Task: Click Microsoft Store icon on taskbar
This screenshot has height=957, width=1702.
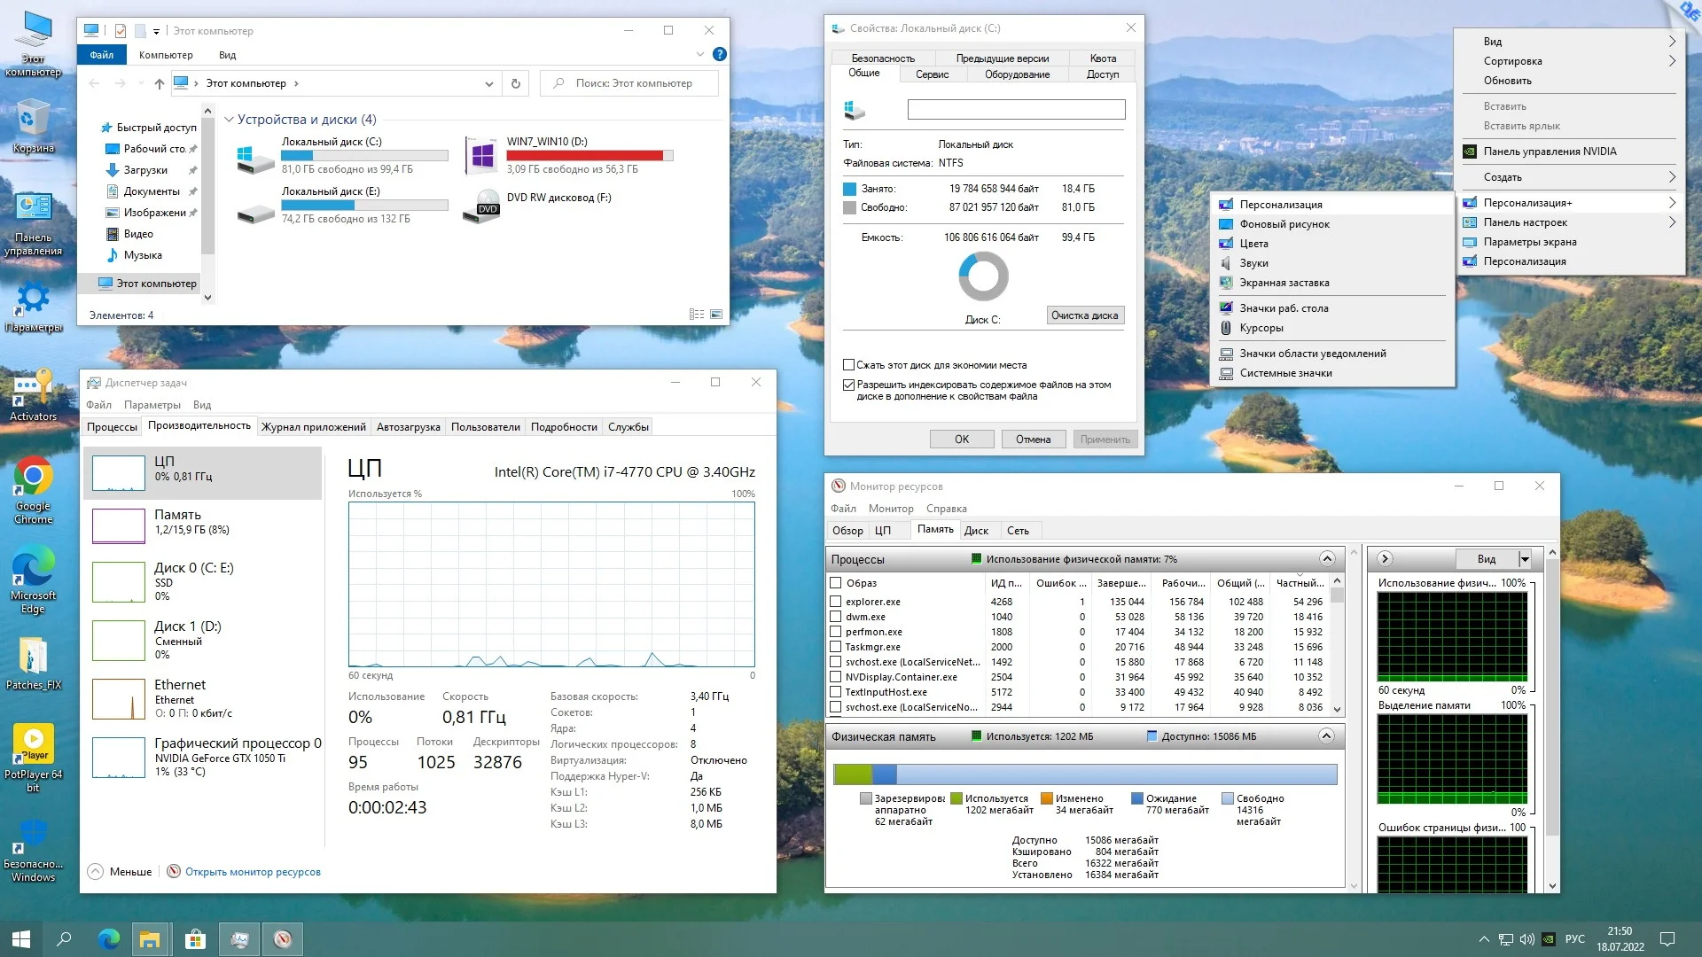Action: click(195, 939)
